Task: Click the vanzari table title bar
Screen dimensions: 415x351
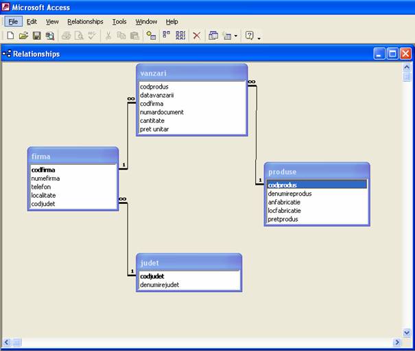Action: point(191,73)
